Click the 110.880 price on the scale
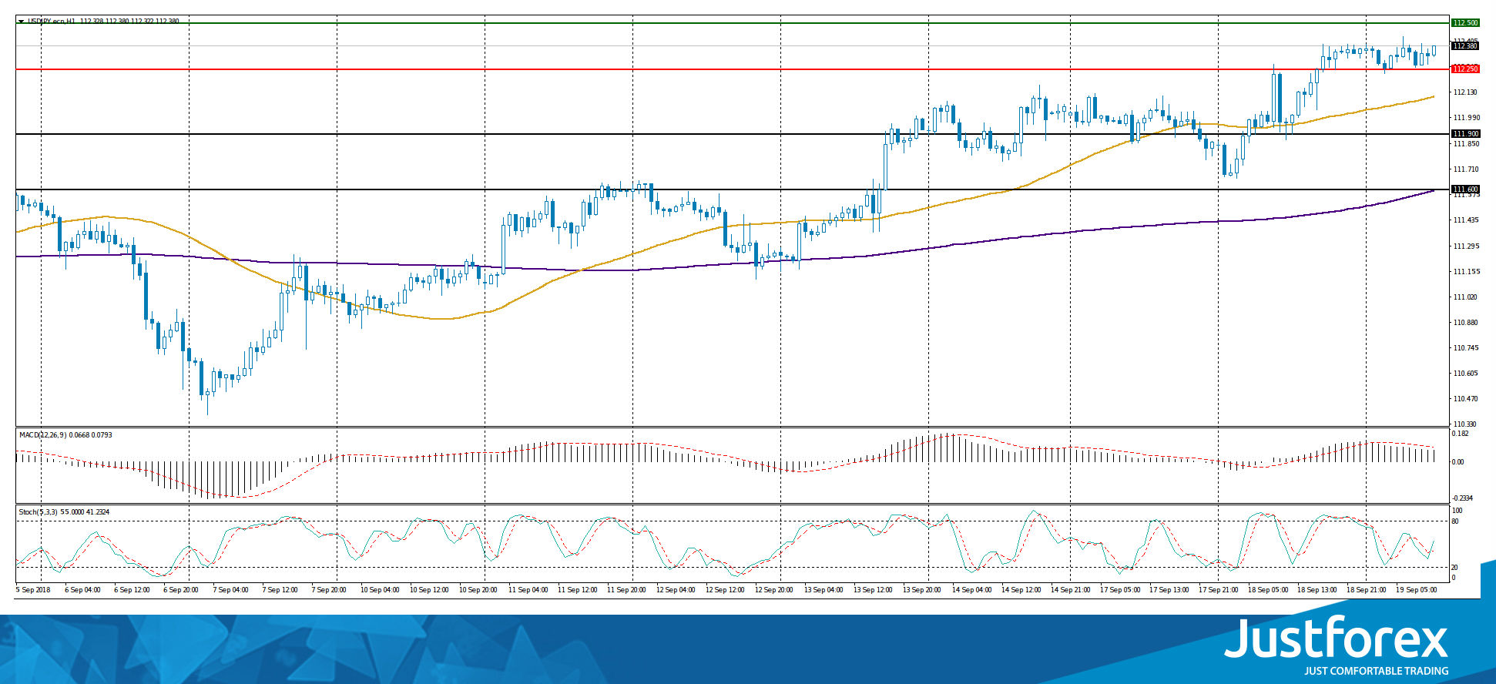Viewport: 1496px width, 684px height. [1465, 323]
